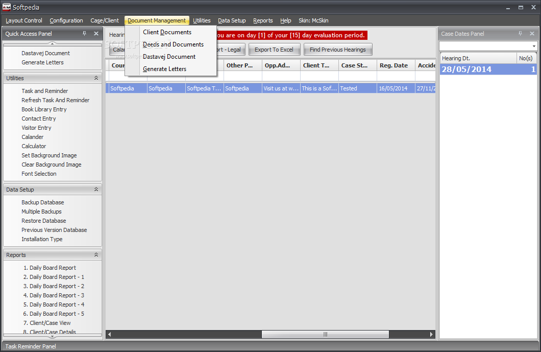This screenshot has height=352, width=541.
Task: Open Visitor Entry
Action: (x=36, y=128)
